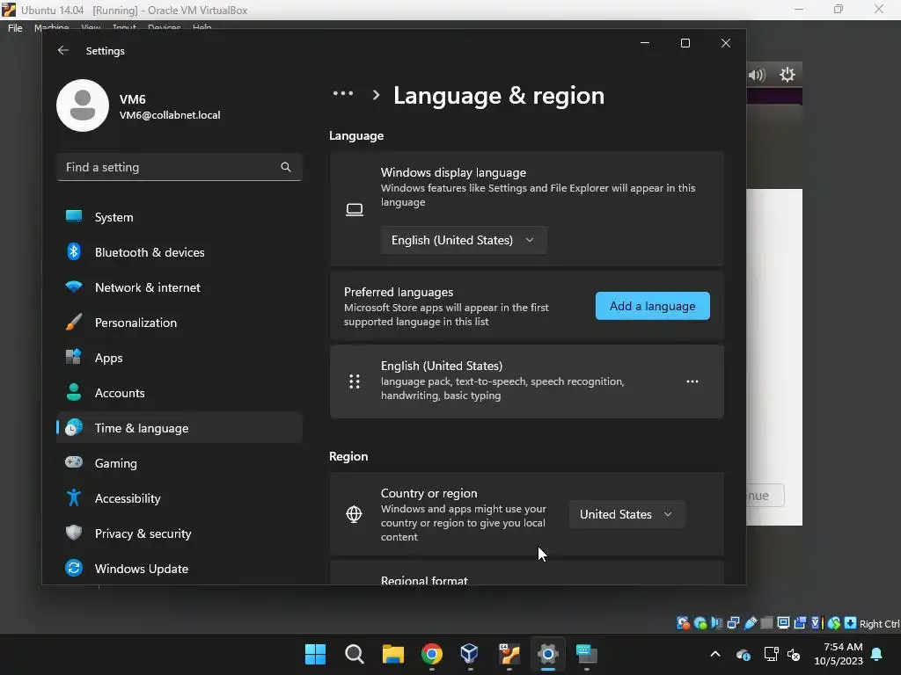Click the Preferred languages heading

tap(399, 292)
